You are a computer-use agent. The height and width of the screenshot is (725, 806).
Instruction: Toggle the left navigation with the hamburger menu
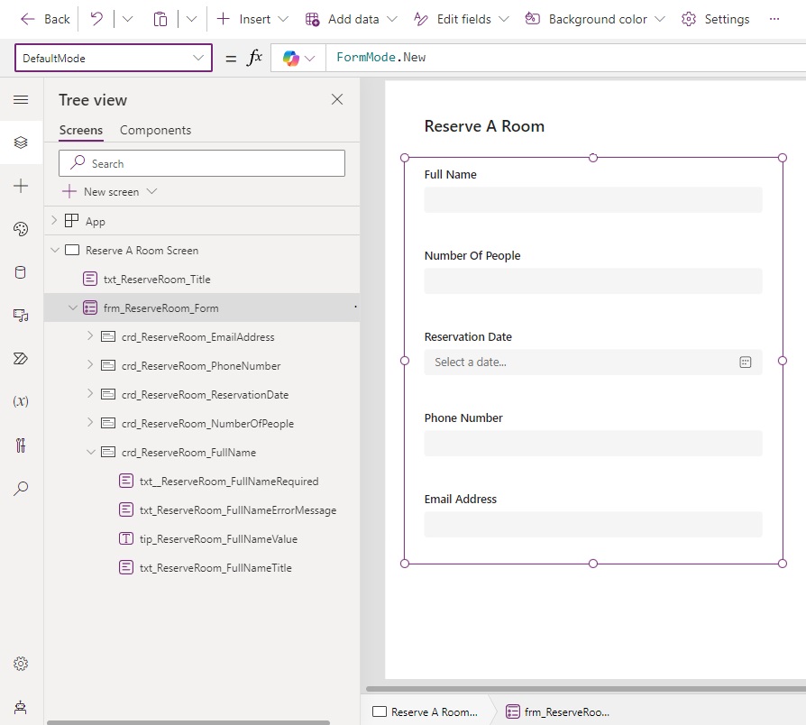tap(20, 100)
